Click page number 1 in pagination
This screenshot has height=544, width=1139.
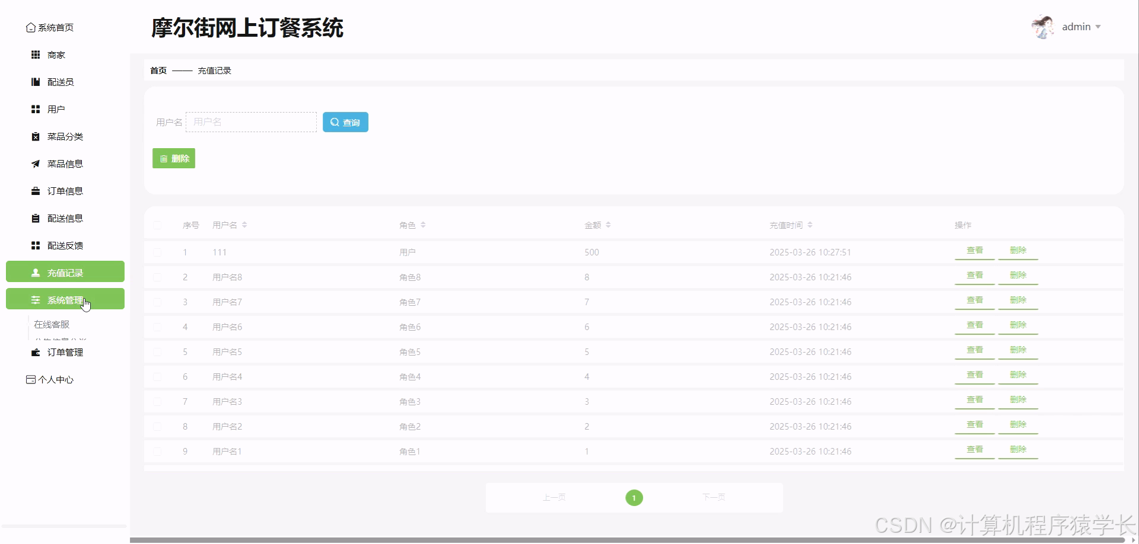coord(634,498)
